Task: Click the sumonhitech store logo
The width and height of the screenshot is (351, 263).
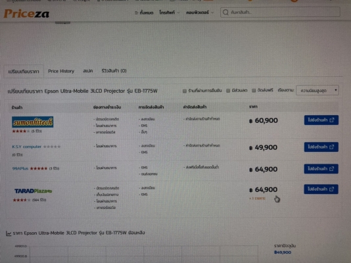Action: [32, 122]
